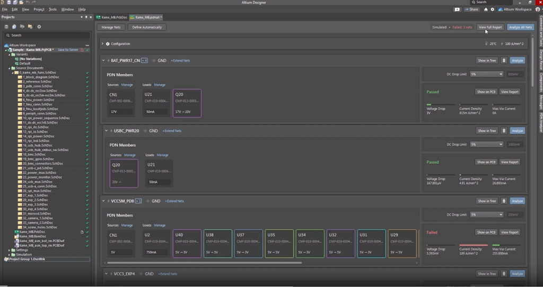Open DC Drop Limit dropdown for BAT_PWR17_CN

click(x=487, y=74)
